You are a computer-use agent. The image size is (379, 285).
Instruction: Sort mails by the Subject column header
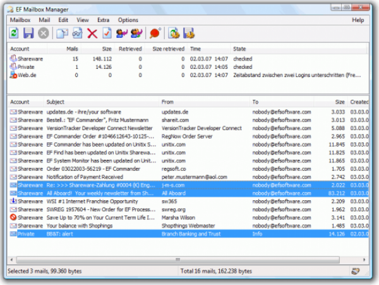[x=102, y=102]
